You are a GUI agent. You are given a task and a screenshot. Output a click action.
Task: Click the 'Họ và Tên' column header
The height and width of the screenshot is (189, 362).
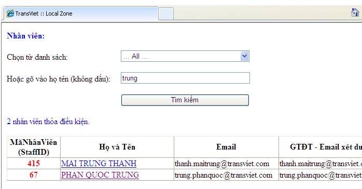click(117, 147)
